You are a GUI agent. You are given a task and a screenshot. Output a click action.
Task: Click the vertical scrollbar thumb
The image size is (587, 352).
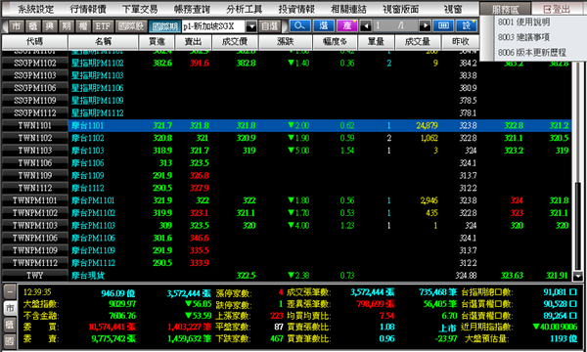578,225
